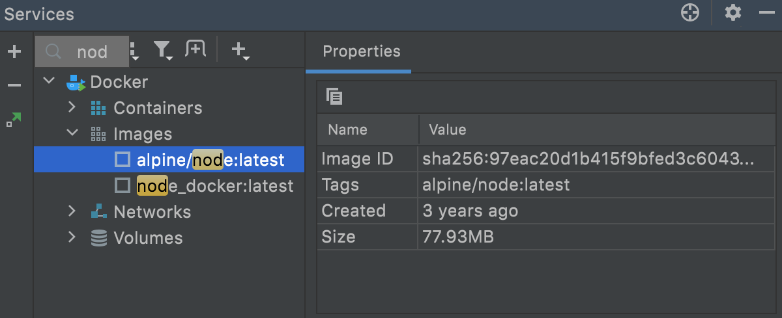Hide the Services tool window
Screen dimensions: 782x318
point(766,12)
